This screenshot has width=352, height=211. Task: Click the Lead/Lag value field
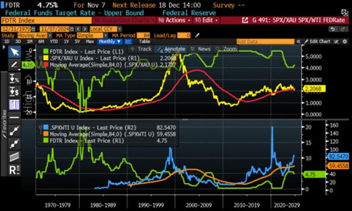[x=184, y=35]
